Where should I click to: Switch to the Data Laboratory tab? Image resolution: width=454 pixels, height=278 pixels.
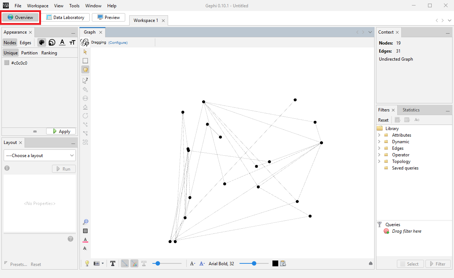tap(66, 17)
